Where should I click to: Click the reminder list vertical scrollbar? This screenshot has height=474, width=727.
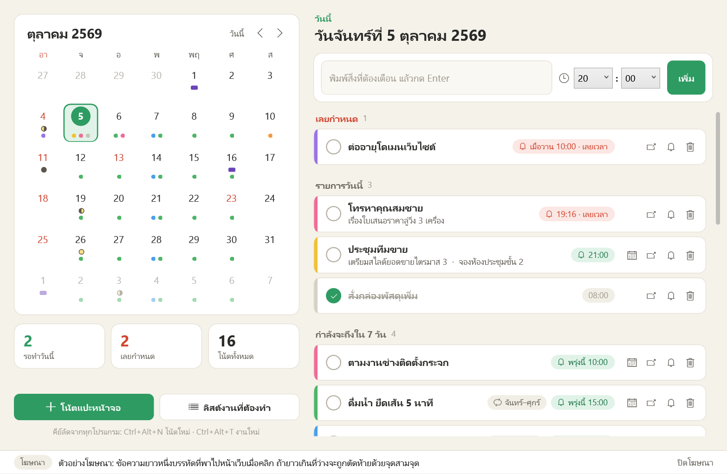click(x=718, y=168)
